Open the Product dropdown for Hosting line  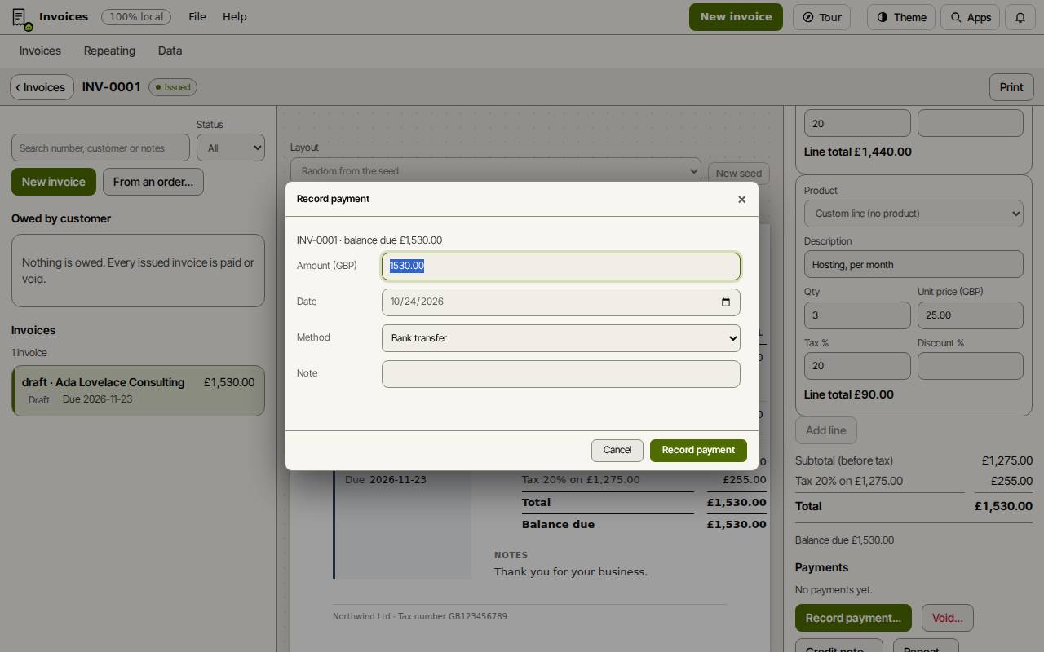point(913,214)
